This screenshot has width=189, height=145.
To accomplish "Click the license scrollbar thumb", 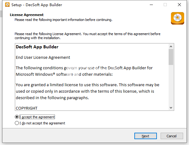I will click(171, 57).
